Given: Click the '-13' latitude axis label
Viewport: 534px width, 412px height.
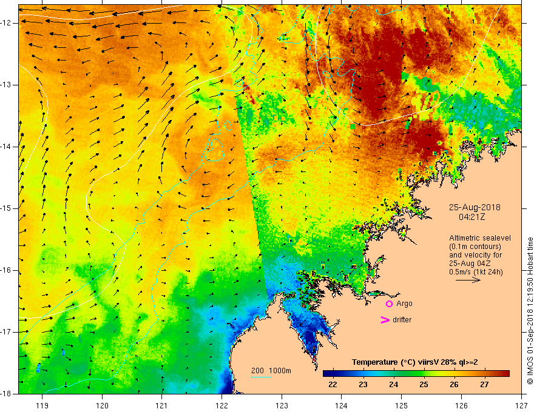Looking at the screenshot, I should [x=7, y=85].
